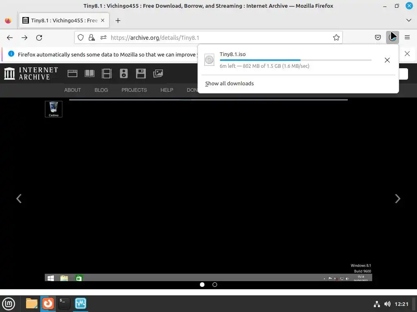Select the first carousel dot
The height and width of the screenshot is (312, 417).
[202, 285]
